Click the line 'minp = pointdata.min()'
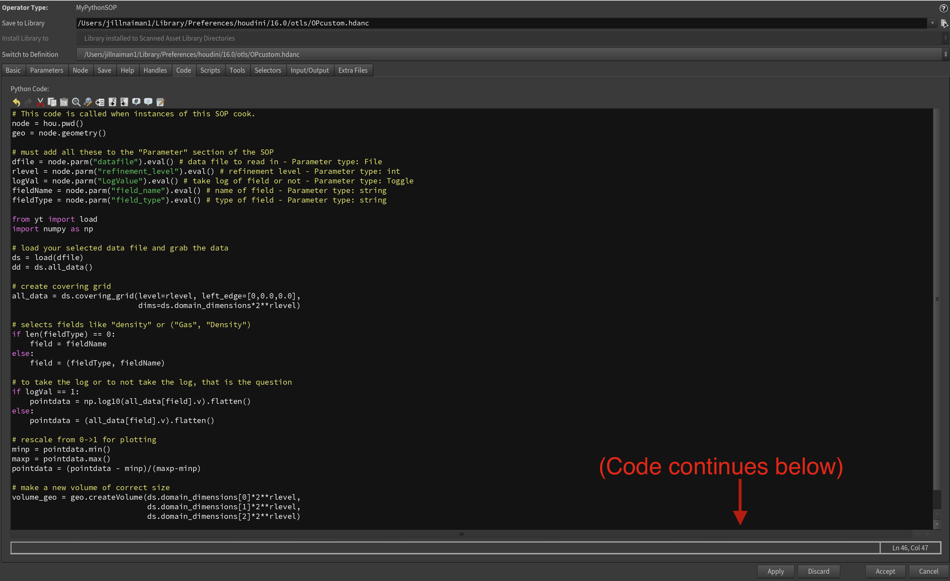The height and width of the screenshot is (581, 950). [61, 449]
